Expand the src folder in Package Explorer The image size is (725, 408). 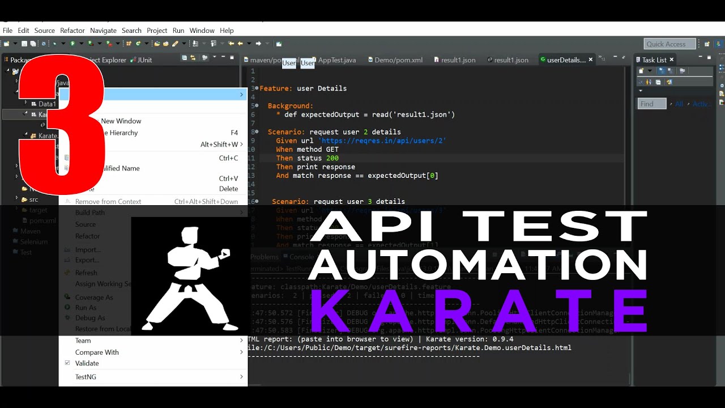click(17, 199)
